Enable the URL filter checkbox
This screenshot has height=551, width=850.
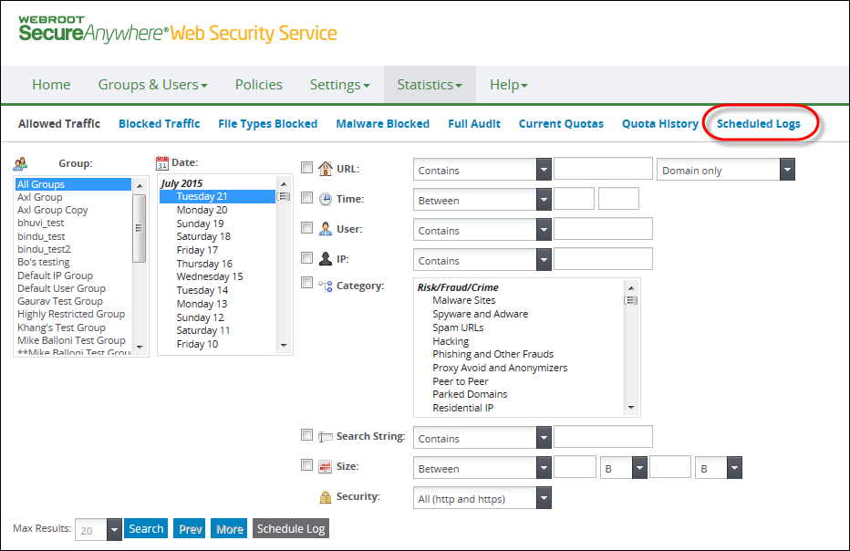pyautogui.click(x=306, y=168)
